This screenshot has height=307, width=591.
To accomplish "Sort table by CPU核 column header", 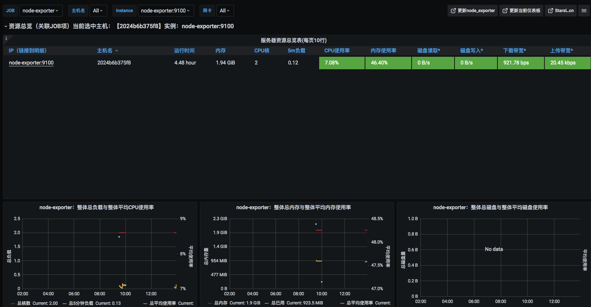I will coord(262,51).
